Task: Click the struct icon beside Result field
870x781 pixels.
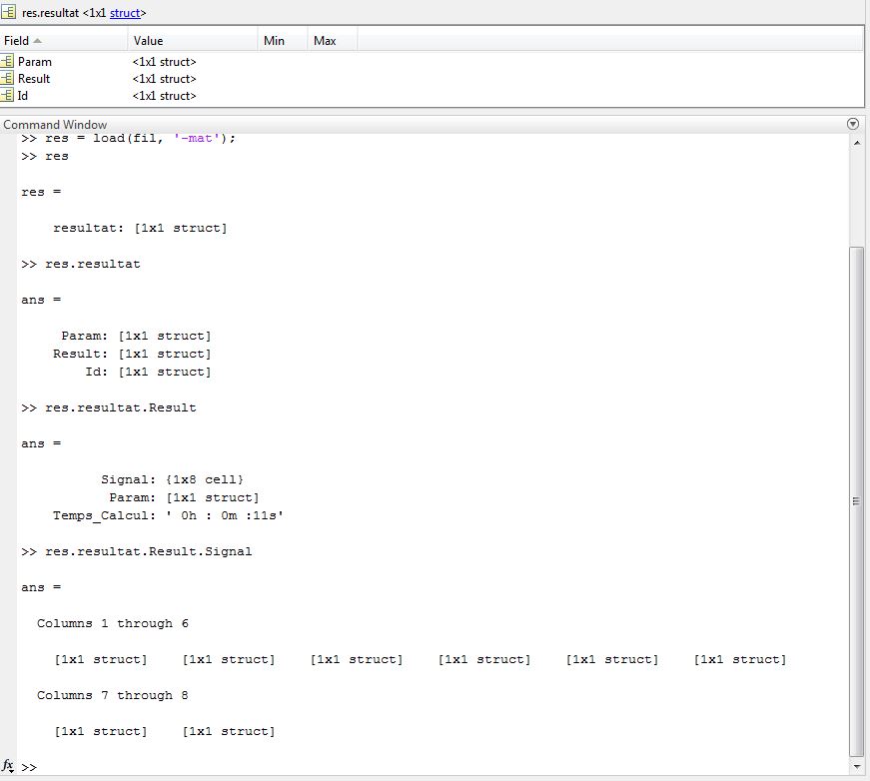Action: click(7, 78)
